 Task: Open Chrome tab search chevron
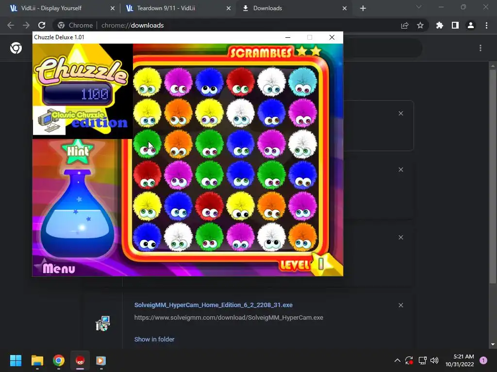pyautogui.click(x=419, y=7)
